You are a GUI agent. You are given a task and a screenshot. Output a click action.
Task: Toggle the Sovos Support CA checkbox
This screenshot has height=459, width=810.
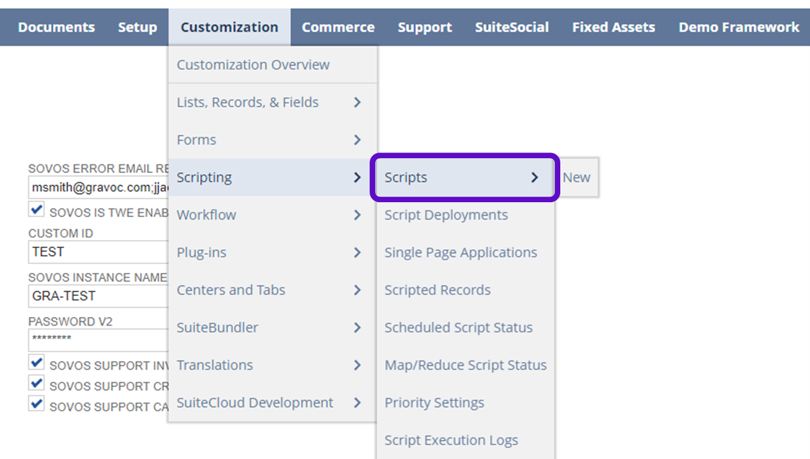(37, 404)
